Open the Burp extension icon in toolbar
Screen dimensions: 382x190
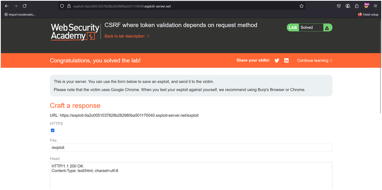[366, 6]
